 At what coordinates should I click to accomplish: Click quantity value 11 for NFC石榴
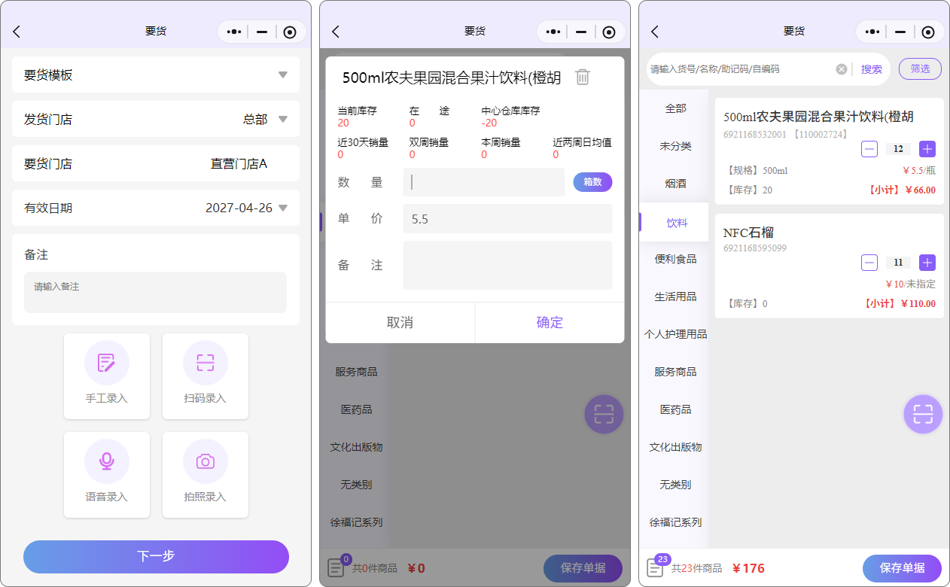point(898,263)
